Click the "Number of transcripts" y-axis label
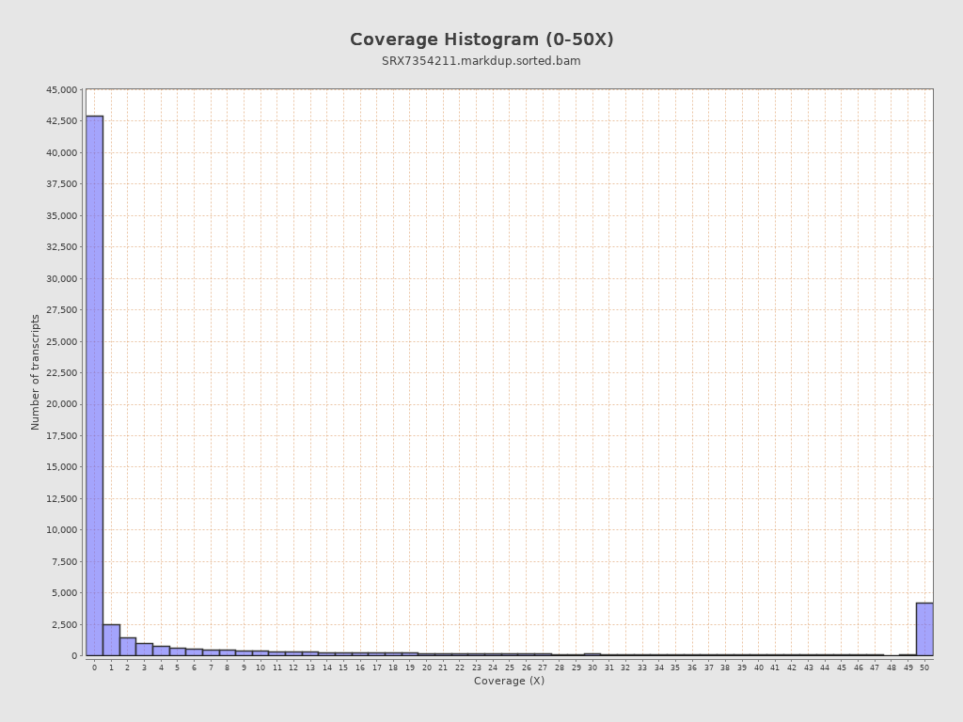 (36, 372)
